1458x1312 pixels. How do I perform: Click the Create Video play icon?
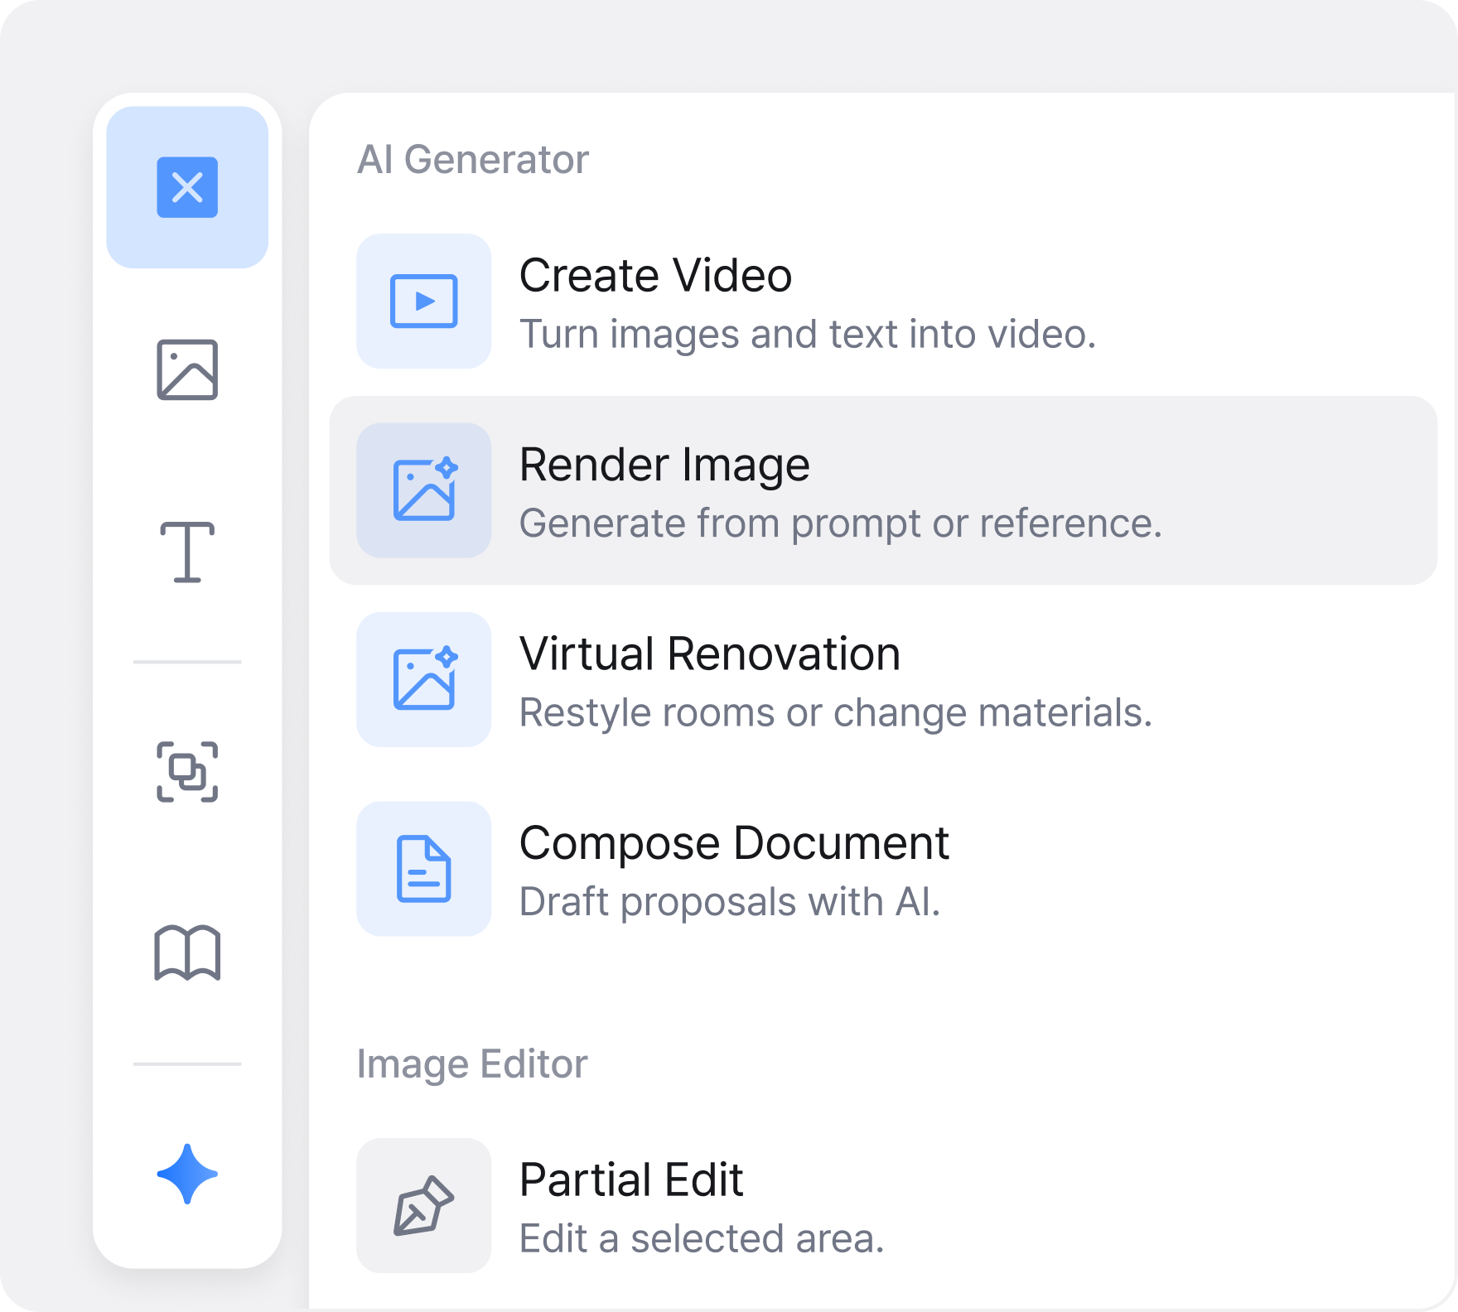pos(423,301)
